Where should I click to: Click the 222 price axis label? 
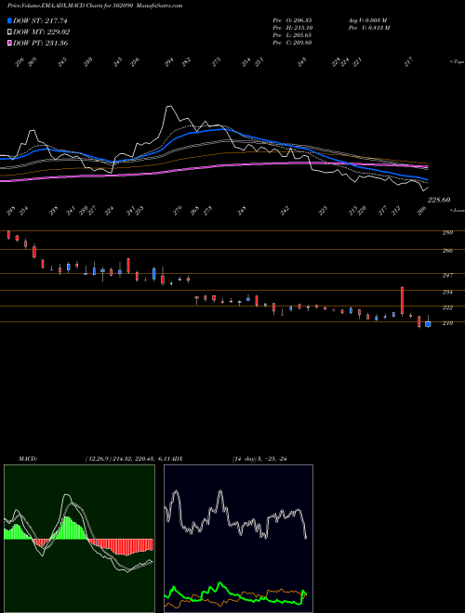point(447,308)
